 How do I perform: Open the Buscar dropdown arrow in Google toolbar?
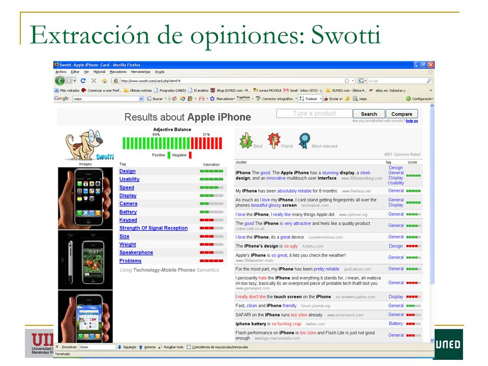tap(166, 99)
